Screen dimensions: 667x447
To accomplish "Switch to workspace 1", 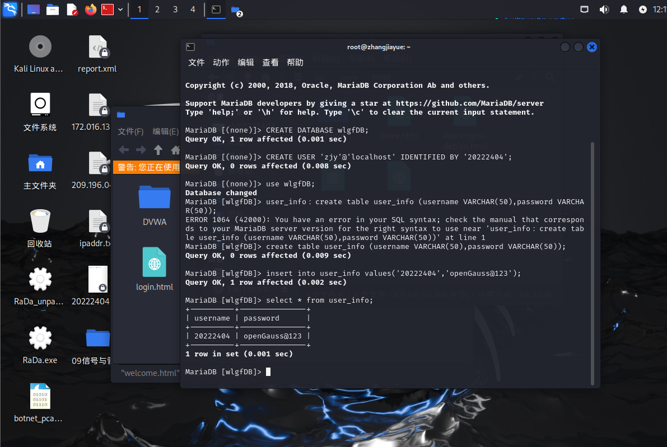I will (x=139, y=10).
